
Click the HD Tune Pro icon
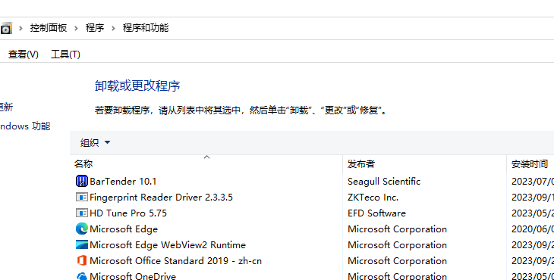tap(82, 213)
